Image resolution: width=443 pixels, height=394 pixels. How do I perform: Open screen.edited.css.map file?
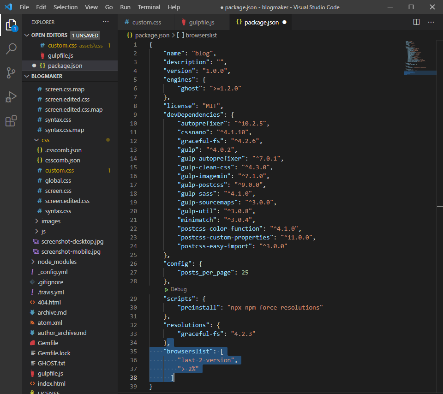(70, 110)
